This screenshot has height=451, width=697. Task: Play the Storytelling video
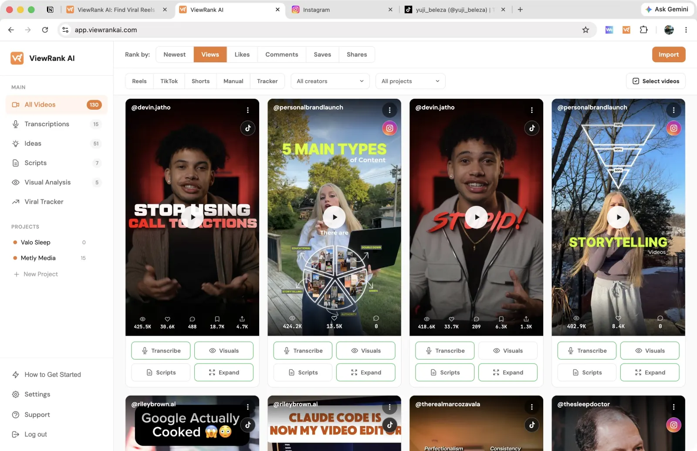click(618, 217)
